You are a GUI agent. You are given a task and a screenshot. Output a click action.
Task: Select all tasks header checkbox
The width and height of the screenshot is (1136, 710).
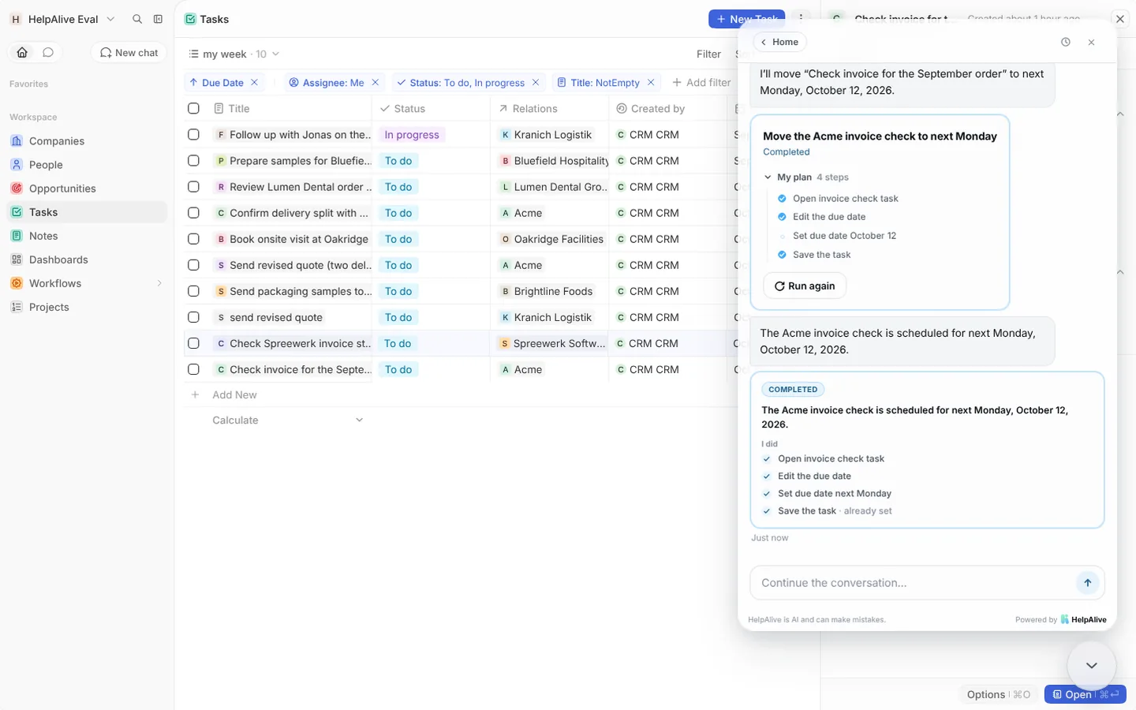pyautogui.click(x=193, y=108)
